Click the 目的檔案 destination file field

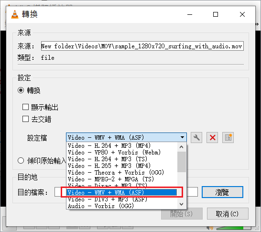click(x=126, y=192)
